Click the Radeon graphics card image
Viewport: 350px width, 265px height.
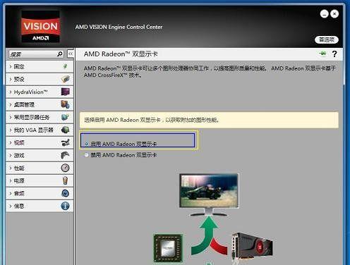(253, 247)
